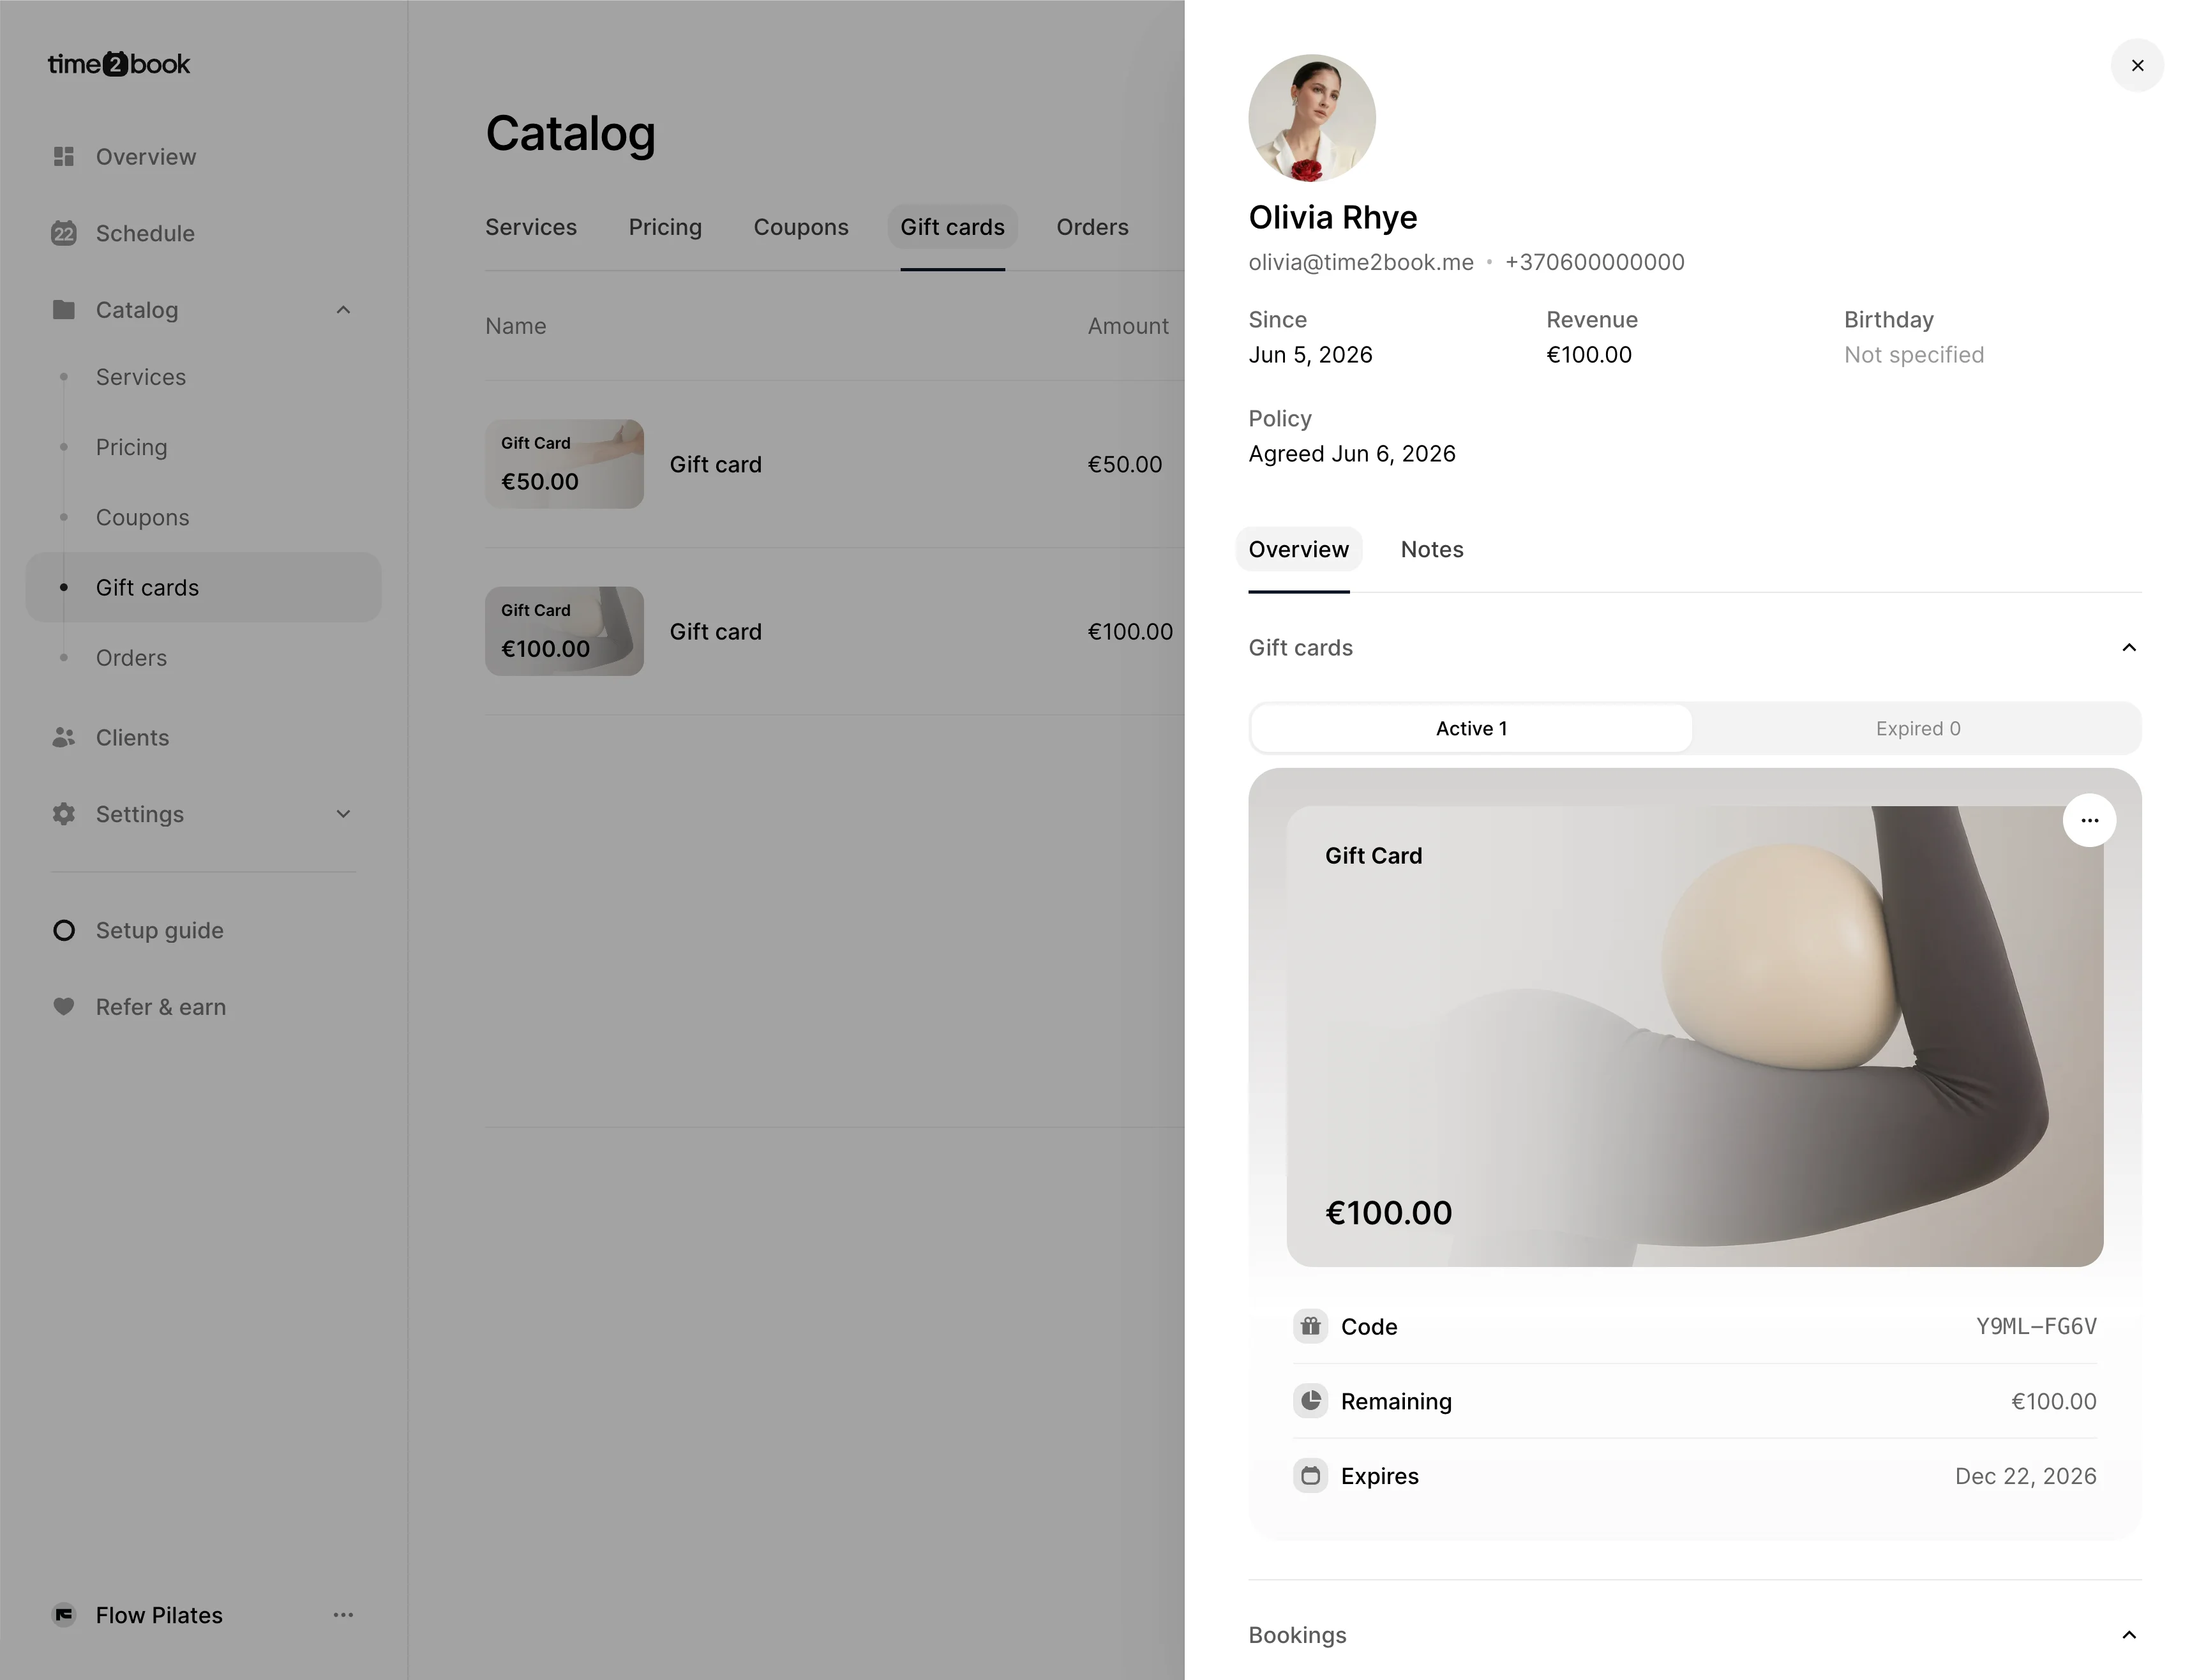Select the Gift cards tab in Catalog

952,227
